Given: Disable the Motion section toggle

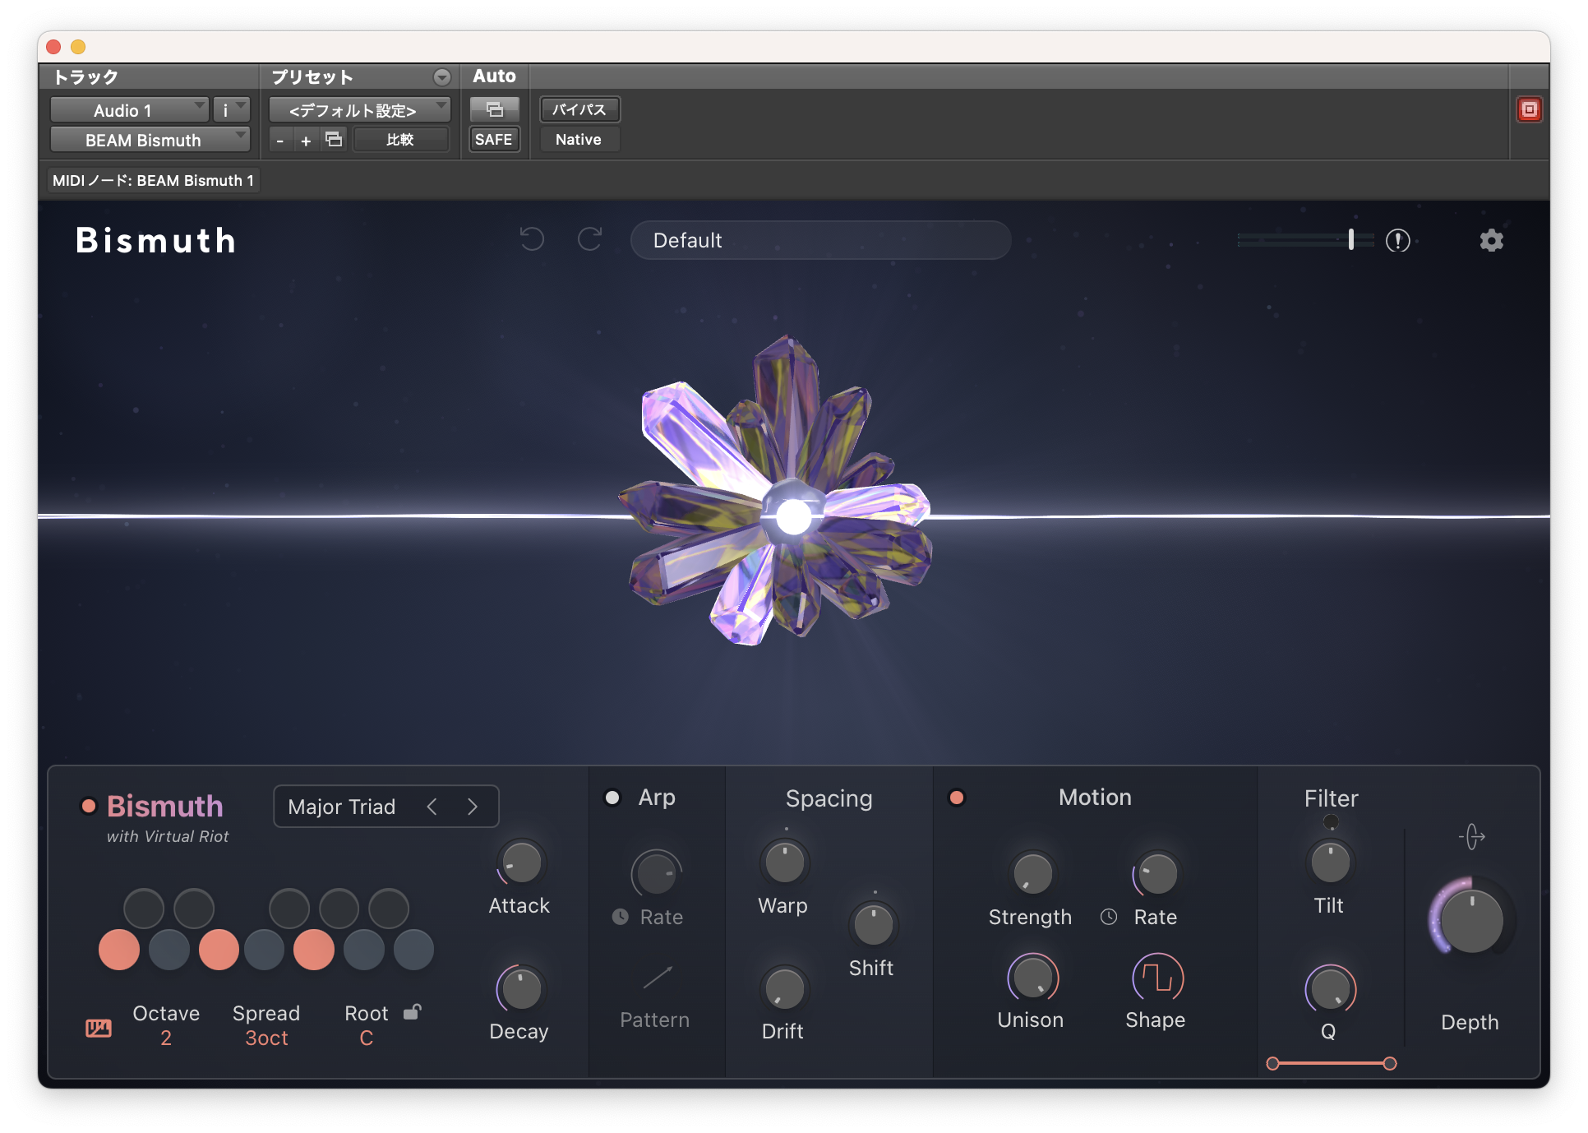Looking at the screenshot, I should [x=956, y=798].
